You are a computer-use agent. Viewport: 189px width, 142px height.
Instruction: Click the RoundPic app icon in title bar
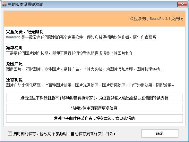[x=4, y=4]
